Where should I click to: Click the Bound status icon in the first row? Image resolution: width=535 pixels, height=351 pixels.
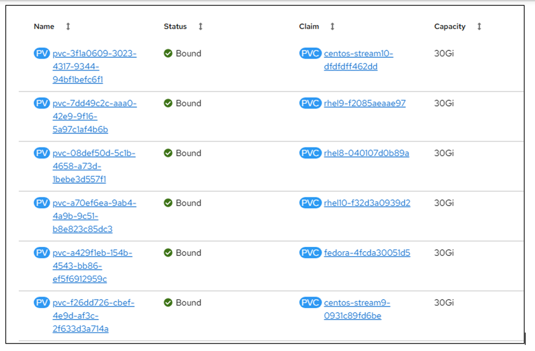tap(168, 53)
